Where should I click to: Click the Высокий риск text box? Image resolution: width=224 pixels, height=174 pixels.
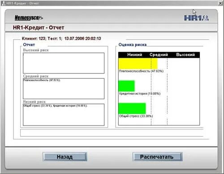(64, 63)
